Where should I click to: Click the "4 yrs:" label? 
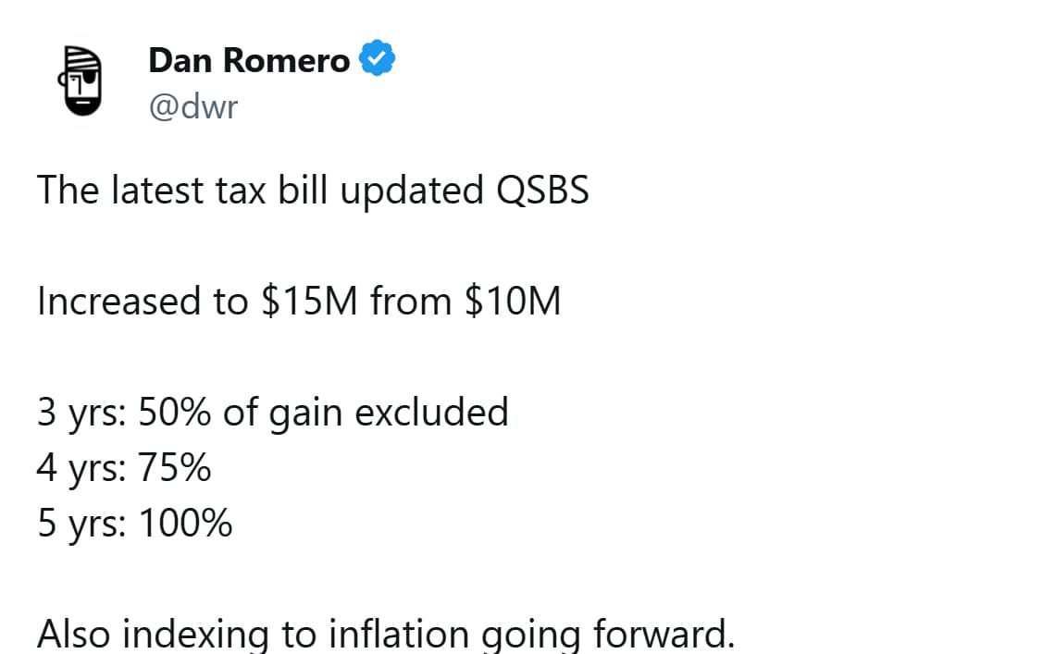pyautogui.click(x=82, y=469)
